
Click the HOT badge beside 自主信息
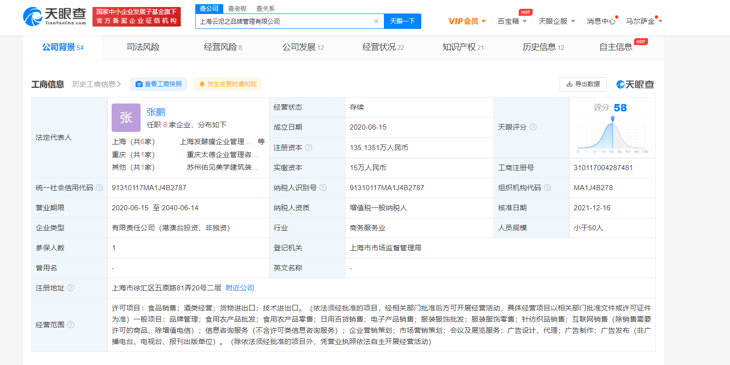641,42
